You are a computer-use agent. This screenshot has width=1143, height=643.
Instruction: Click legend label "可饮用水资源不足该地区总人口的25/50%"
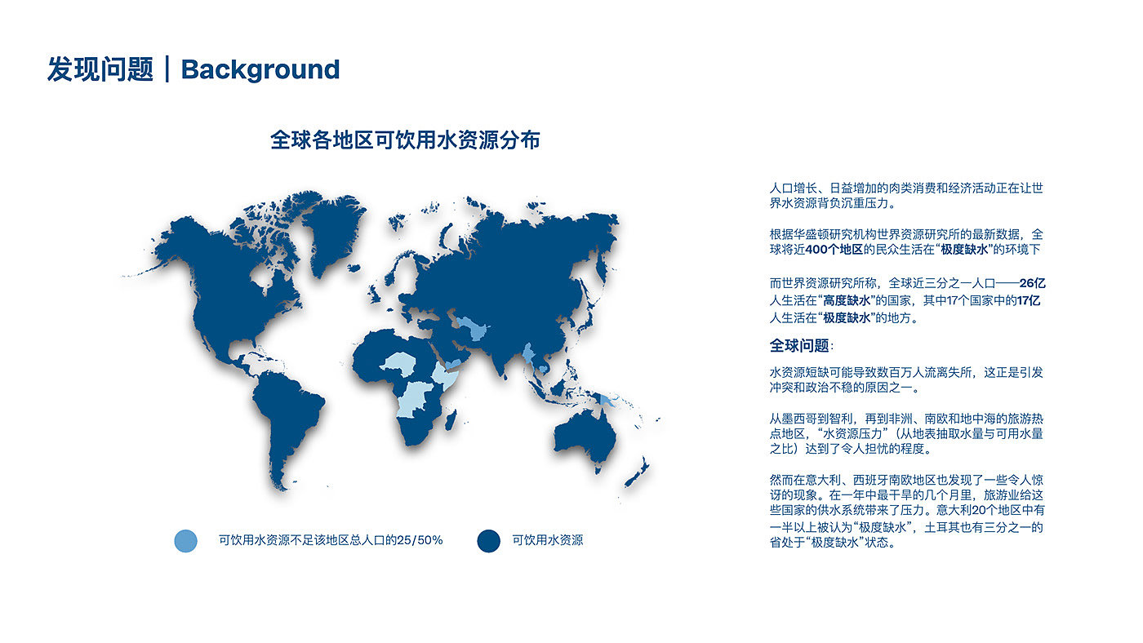click(331, 540)
